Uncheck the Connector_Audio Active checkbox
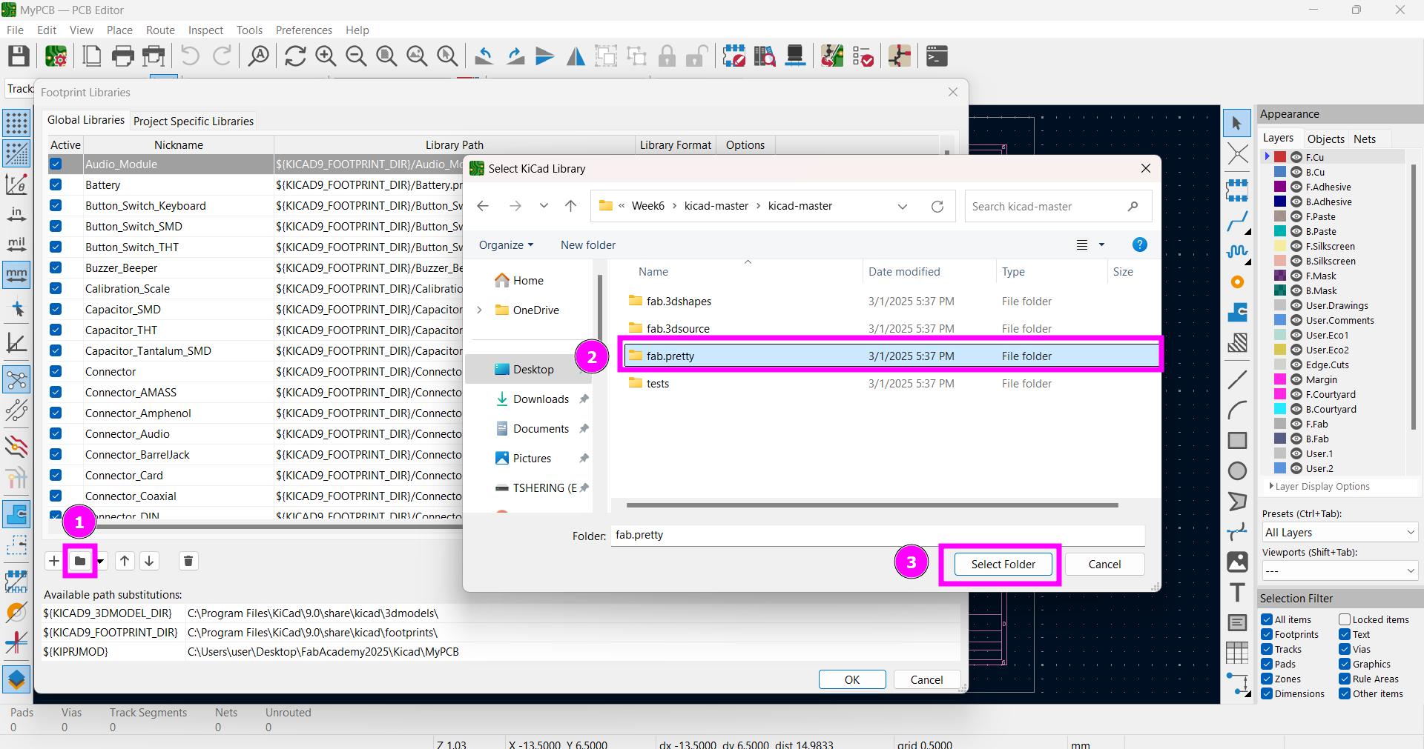Image resolution: width=1424 pixels, height=749 pixels. click(56, 433)
